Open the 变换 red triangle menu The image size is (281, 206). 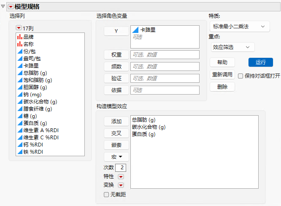[121, 185]
